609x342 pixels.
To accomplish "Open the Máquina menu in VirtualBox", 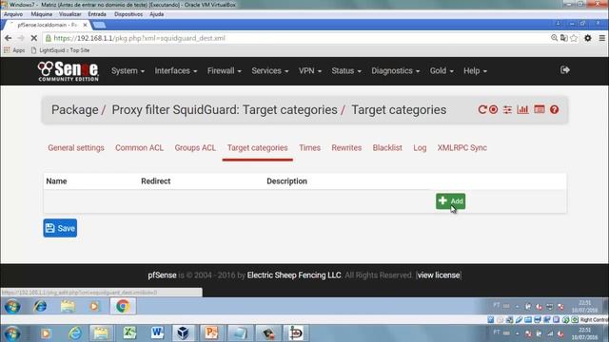I will point(42,14).
